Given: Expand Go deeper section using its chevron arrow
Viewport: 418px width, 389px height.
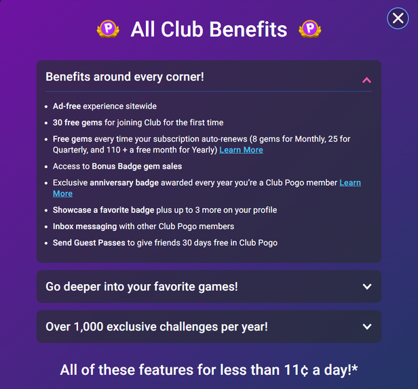Looking at the screenshot, I should [367, 287].
